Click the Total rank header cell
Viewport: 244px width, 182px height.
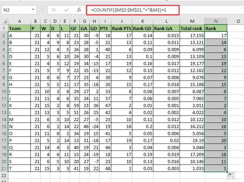(x=192, y=28)
